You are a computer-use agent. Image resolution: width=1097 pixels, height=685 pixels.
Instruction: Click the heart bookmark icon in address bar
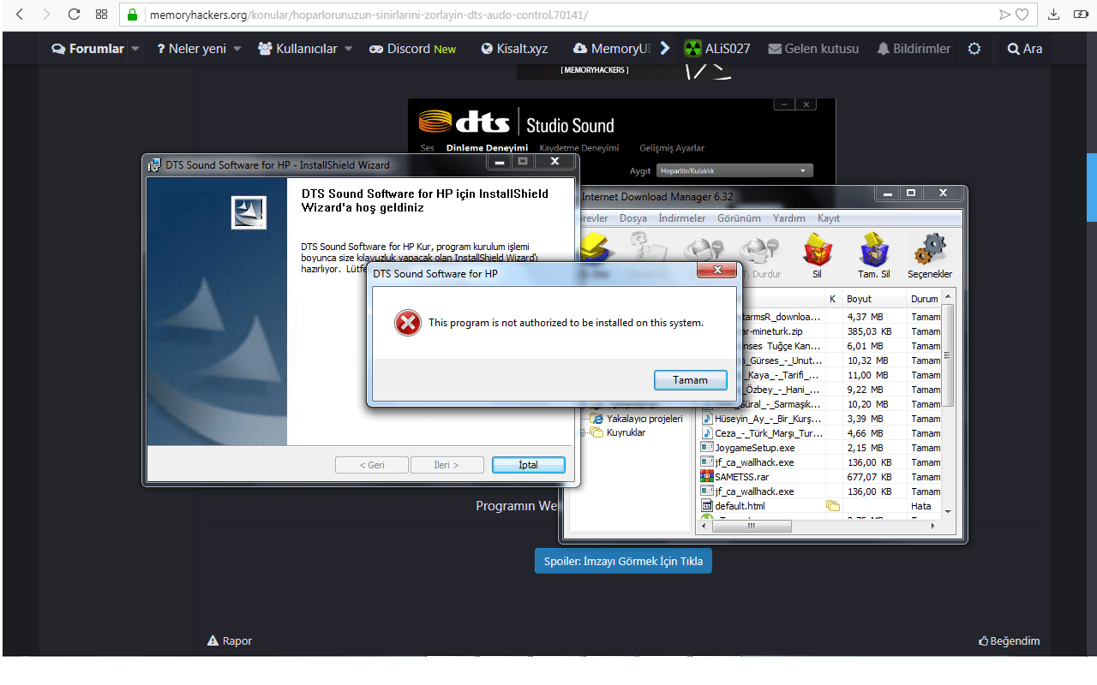click(1022, 15)
